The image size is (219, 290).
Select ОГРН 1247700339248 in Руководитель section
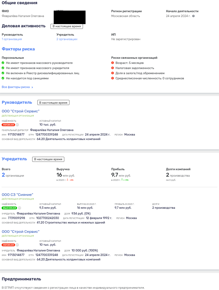click(x=47, y=135)
